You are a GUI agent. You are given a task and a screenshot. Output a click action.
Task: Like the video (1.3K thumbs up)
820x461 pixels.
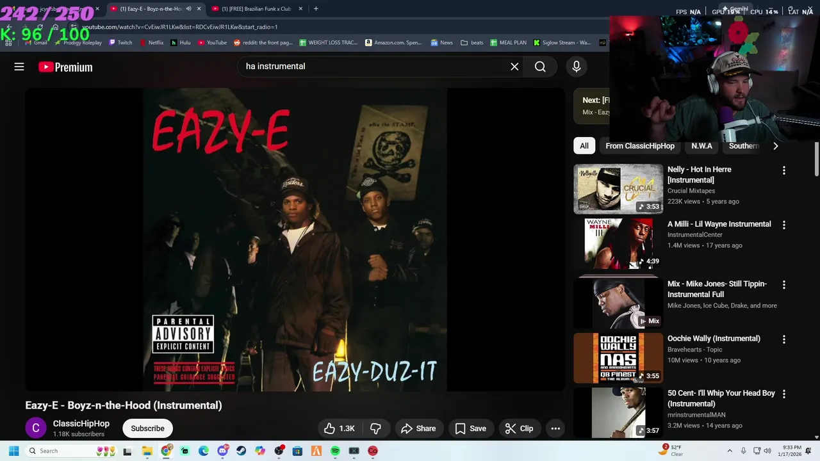tap(340, 428)
